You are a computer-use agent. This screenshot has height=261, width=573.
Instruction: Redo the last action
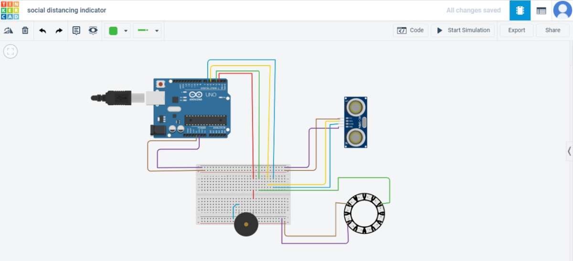point(59,30)
